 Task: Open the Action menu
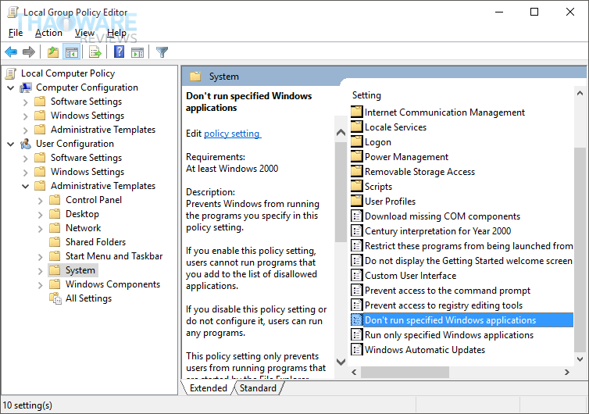pos(49,33)
